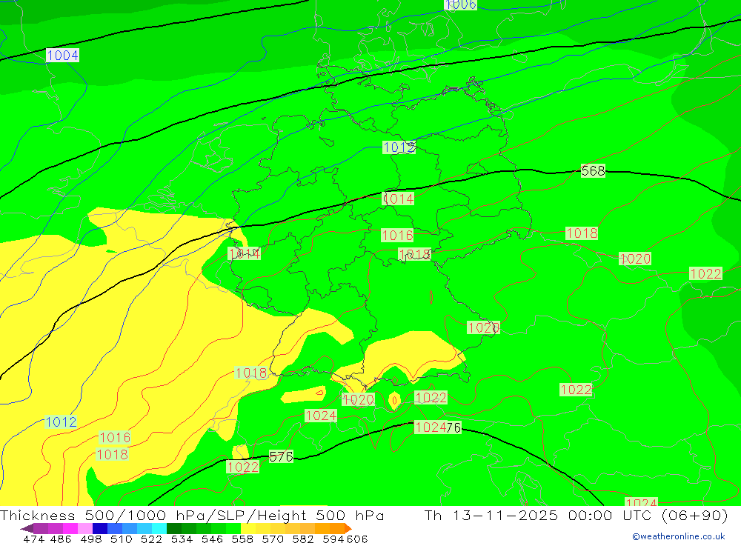Click the orange arrow end of legend
Viewport: 741px width, 543px height.
[348, 528]
